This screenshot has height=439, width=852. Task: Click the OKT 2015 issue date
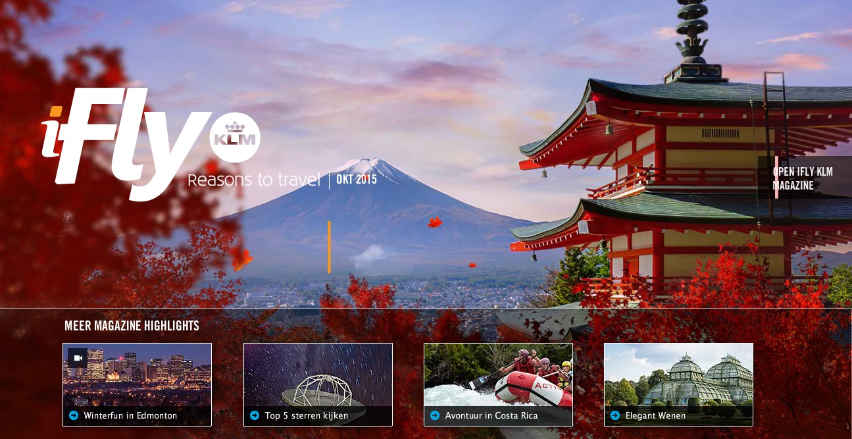pyautogui.click(x=357, y=179)
